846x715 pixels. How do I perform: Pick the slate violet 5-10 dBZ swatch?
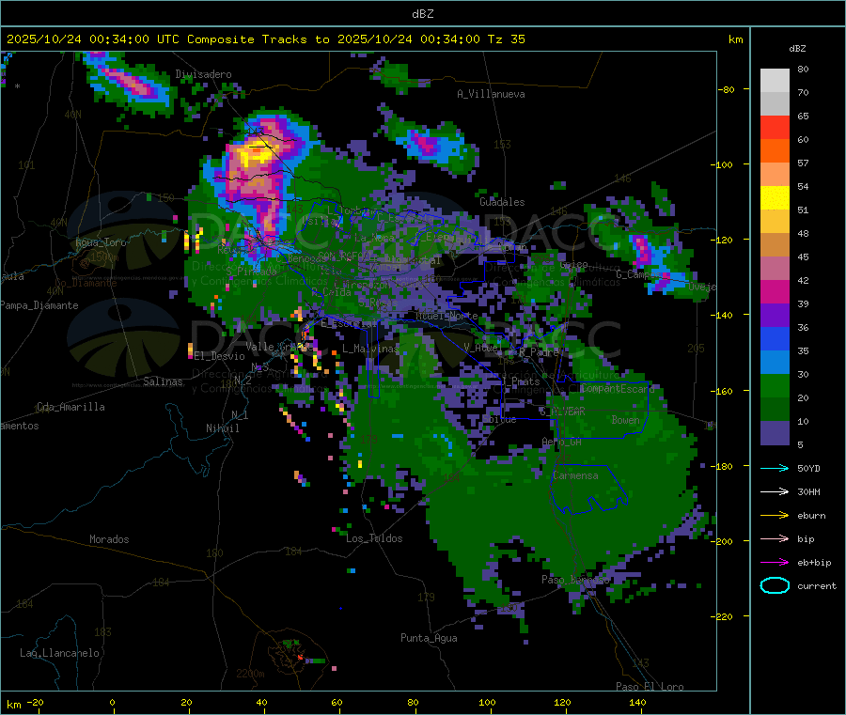(x=775, y=433)
